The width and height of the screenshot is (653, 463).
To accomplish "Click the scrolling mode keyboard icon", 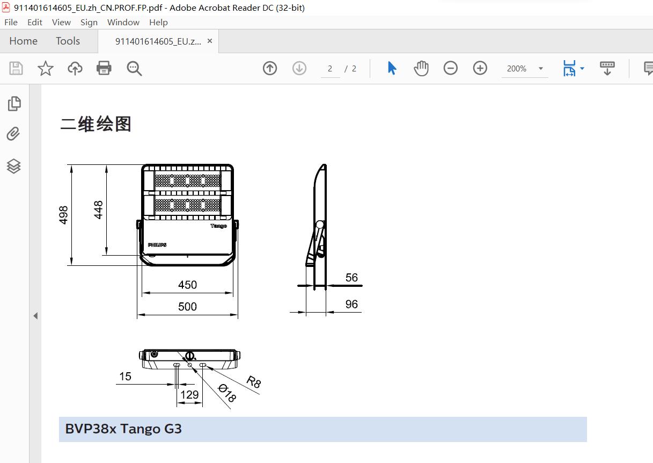I will click(x=607, y=68).
